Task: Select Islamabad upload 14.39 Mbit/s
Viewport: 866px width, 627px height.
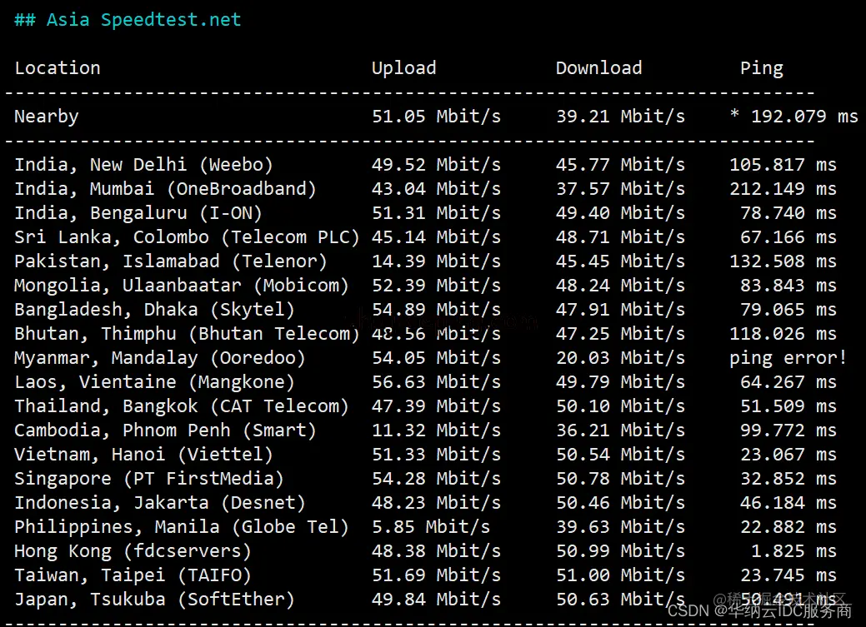Action: pyautogui.click(x=436, y=261)
